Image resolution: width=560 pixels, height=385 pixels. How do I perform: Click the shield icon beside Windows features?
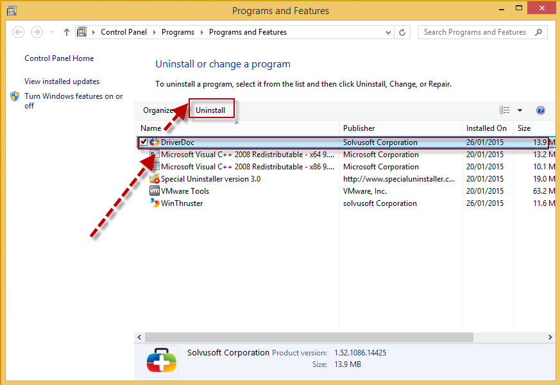15,96
